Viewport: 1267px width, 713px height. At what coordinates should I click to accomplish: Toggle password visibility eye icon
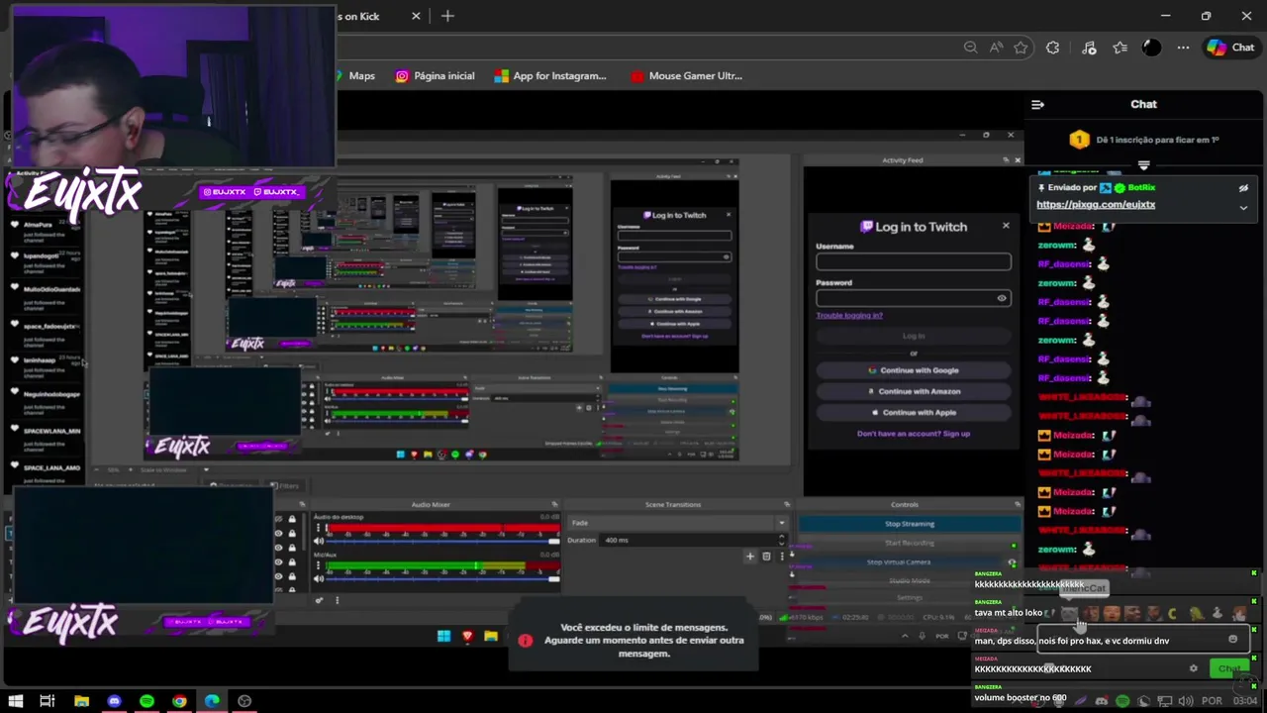(1002, 298)
